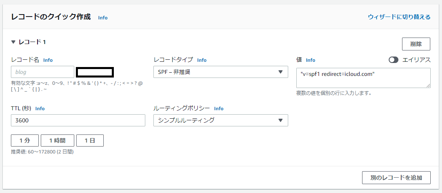Collapse the レコード 1 section triangle

pos(13,42)
